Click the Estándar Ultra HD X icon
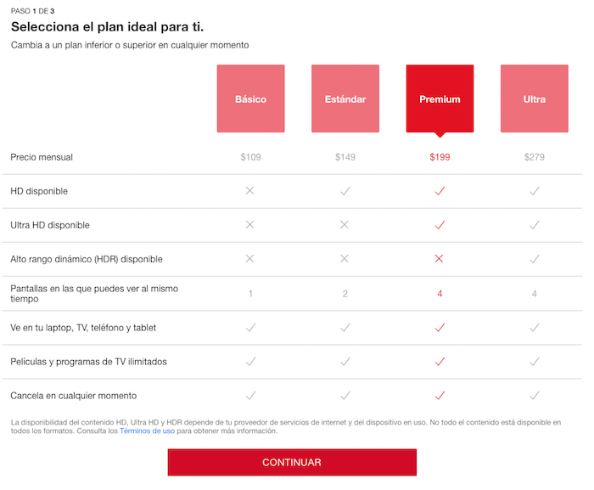594x490 pixels. tap(345, 225)
